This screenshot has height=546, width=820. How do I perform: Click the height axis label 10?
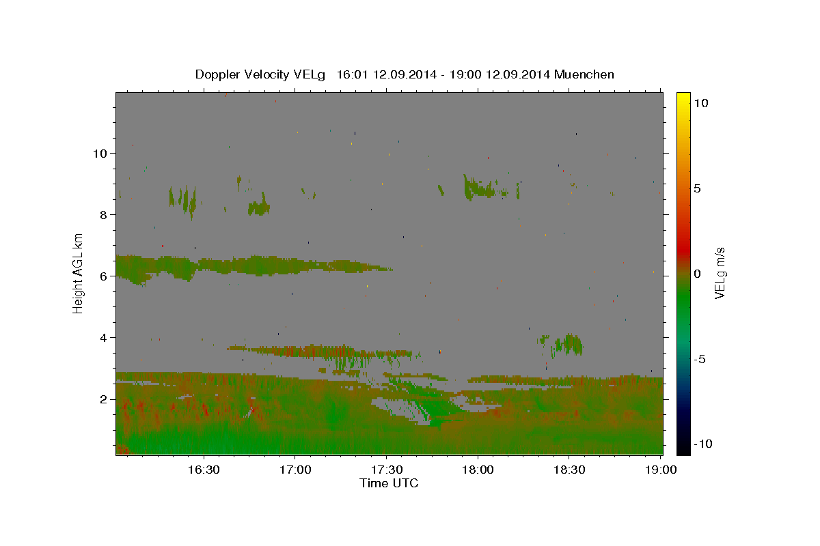pos(100,154)
